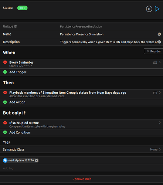Delete the Playback members action
163x185 pixels.
(x=5, y=92)
